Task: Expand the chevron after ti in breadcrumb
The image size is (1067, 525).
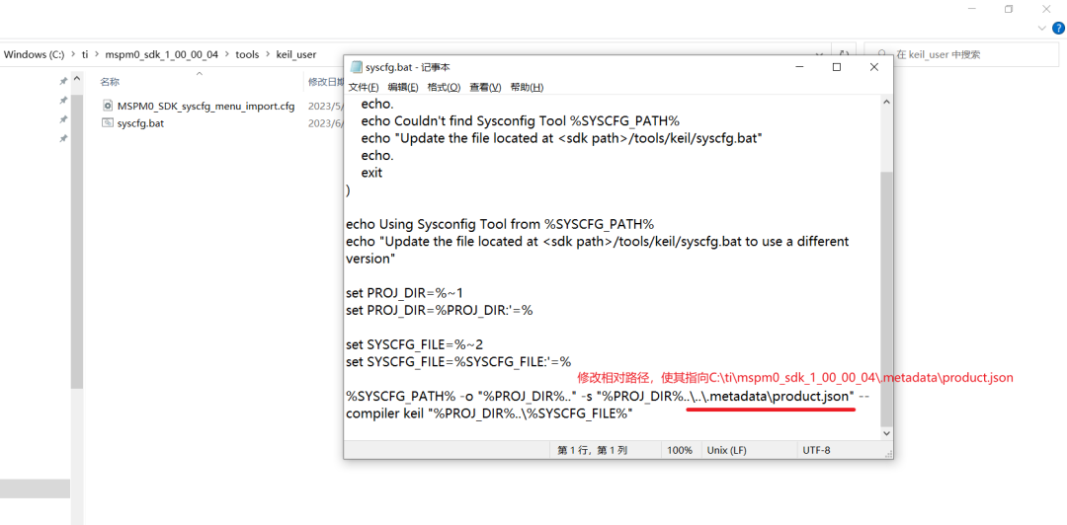Action: tap(97, 54)
